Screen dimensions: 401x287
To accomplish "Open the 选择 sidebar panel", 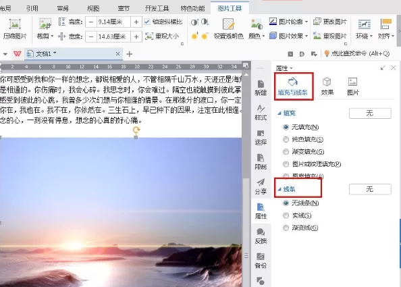I will pyautogui.click(x=261, y=137).
